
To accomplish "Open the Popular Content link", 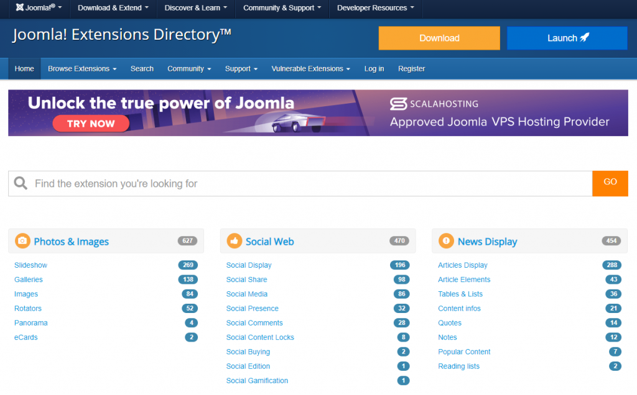I will pos(464,352).
